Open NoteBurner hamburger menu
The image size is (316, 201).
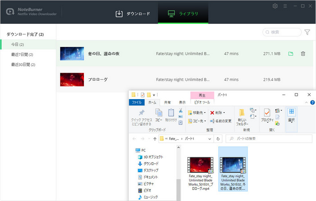point(285,6)
